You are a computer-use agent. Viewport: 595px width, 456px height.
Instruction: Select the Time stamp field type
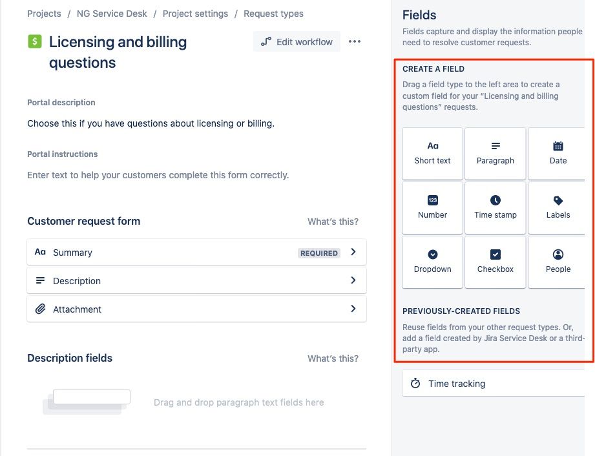point(496,207)
